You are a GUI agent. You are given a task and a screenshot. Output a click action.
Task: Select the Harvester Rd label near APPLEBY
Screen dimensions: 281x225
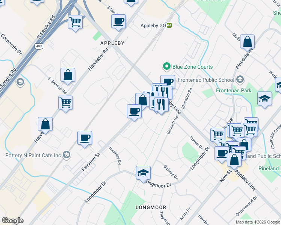pos(98,59)
